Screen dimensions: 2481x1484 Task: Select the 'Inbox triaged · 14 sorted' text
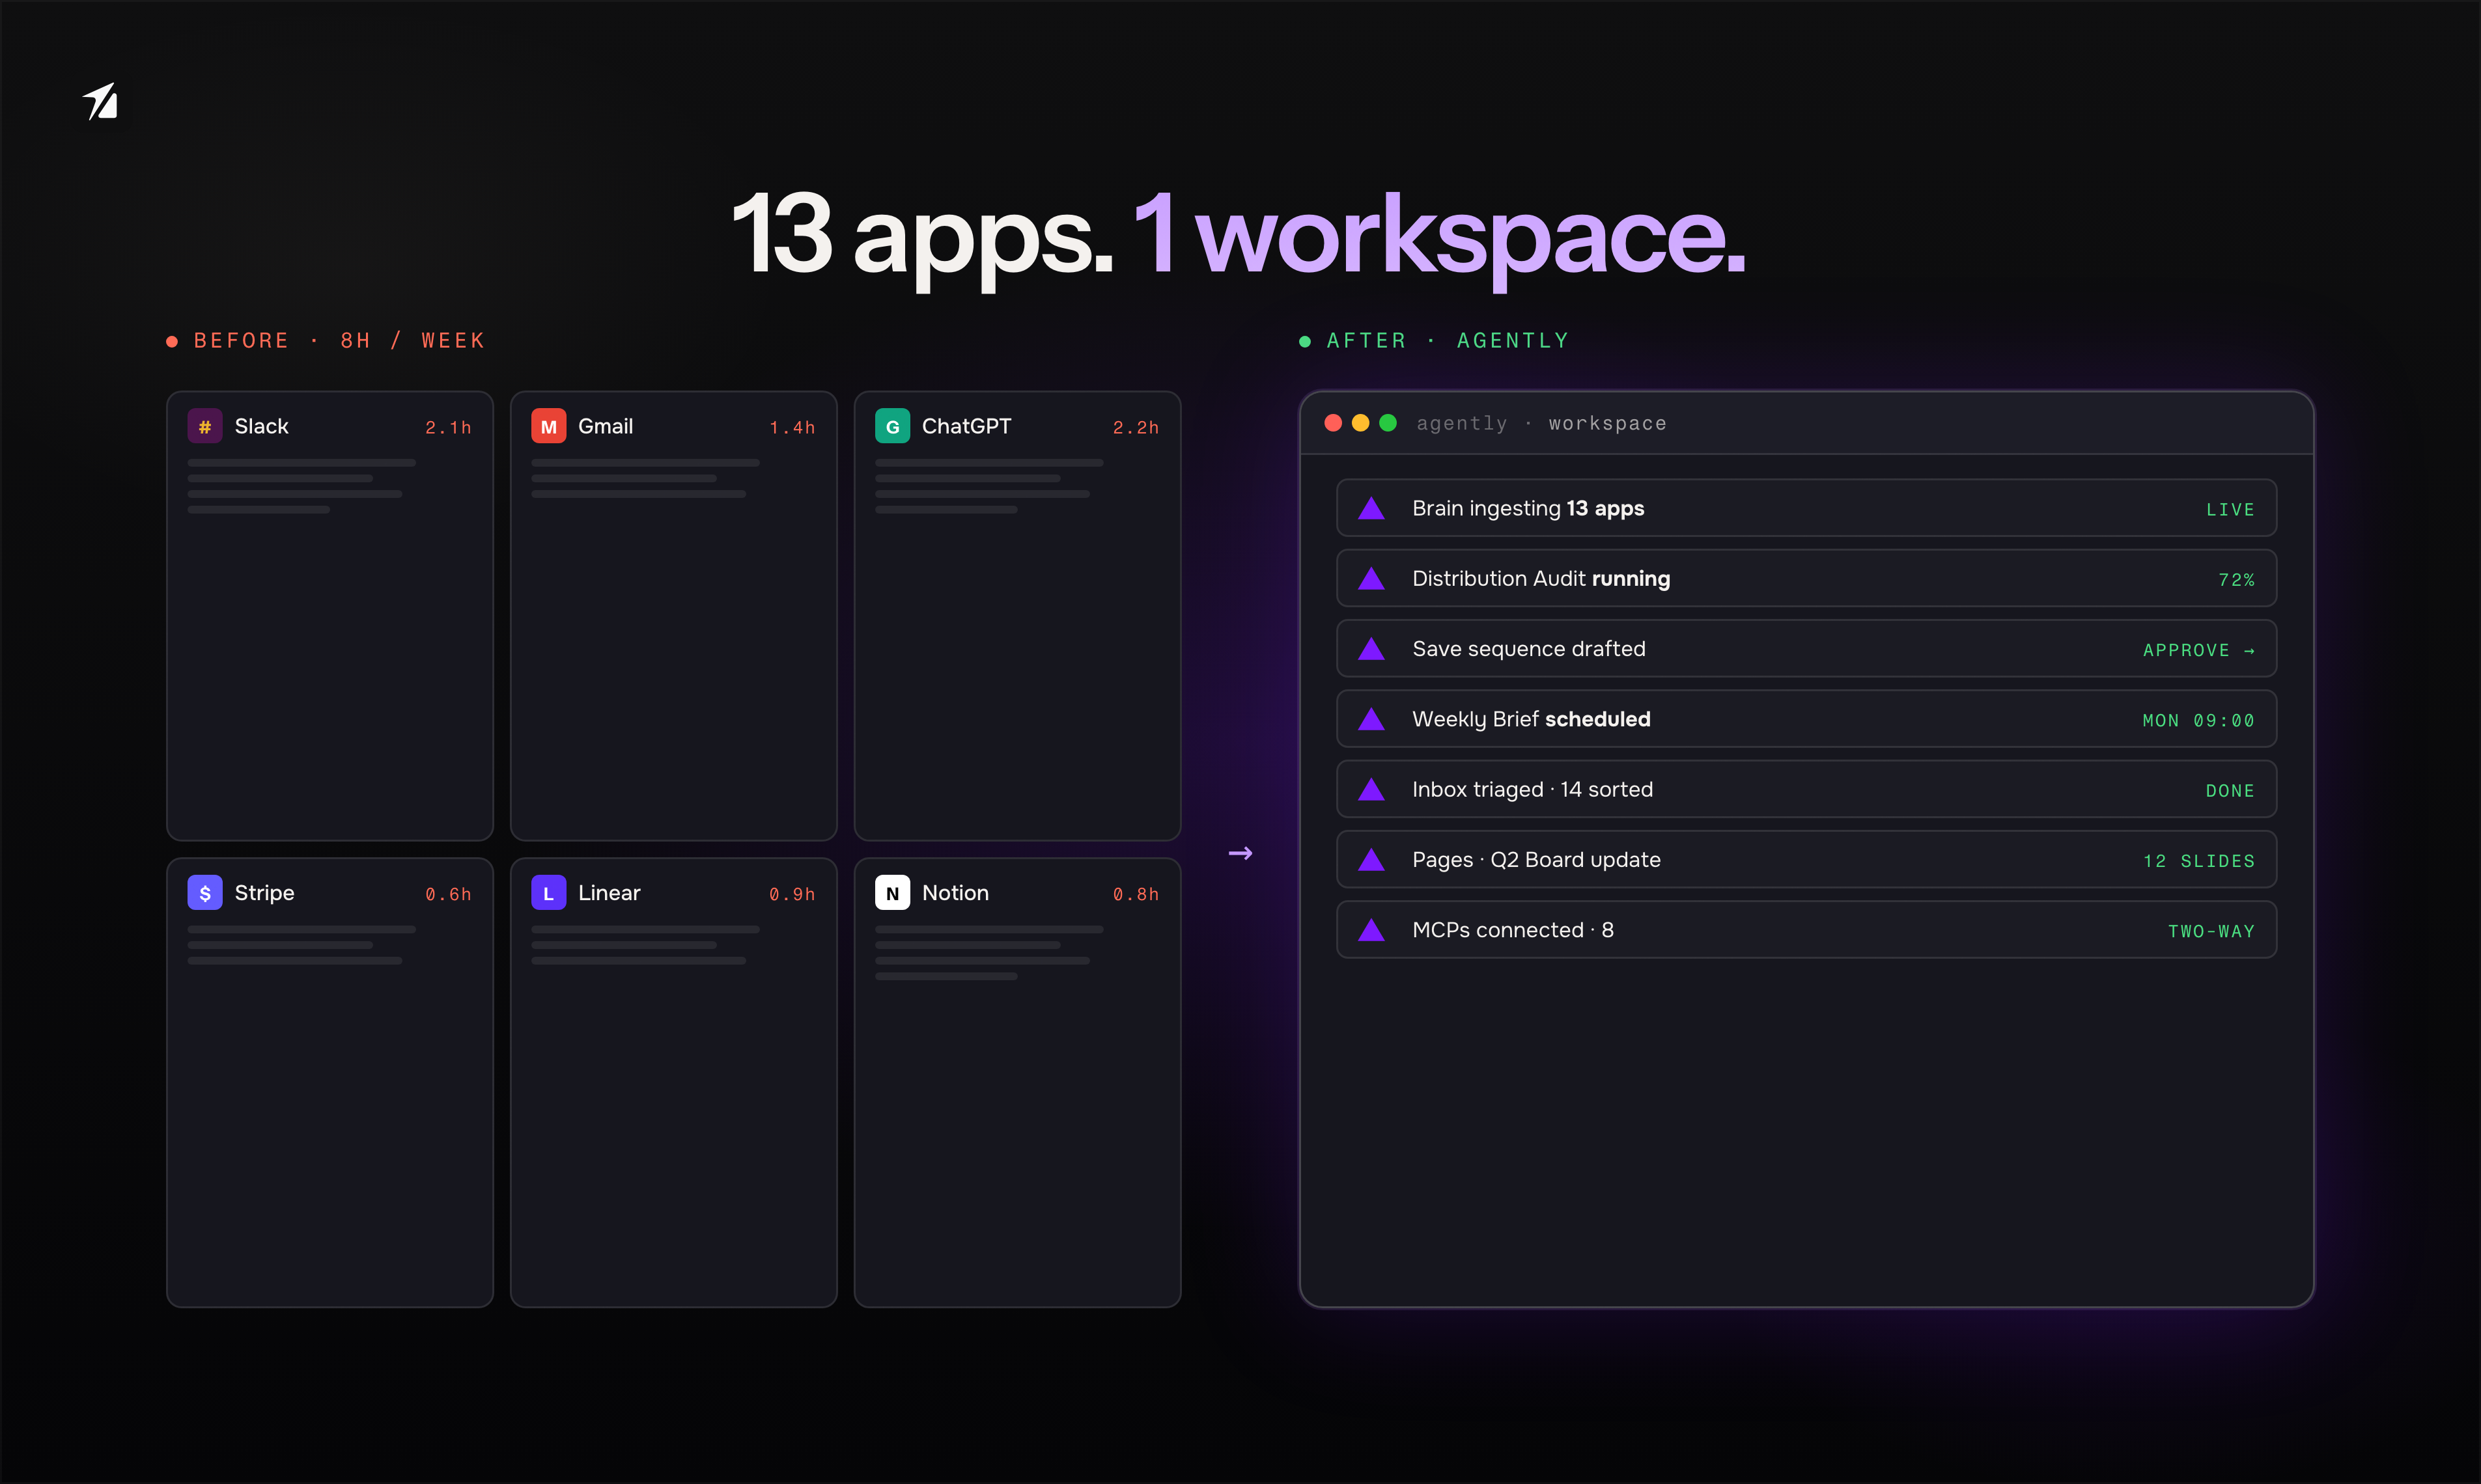click(1533, 790)
